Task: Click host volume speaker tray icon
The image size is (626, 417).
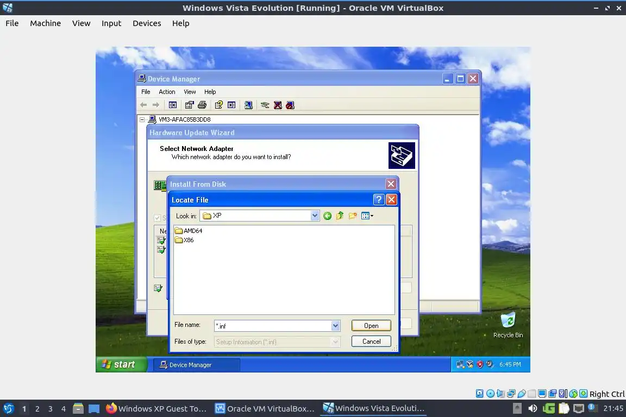Action: point(533,408)
